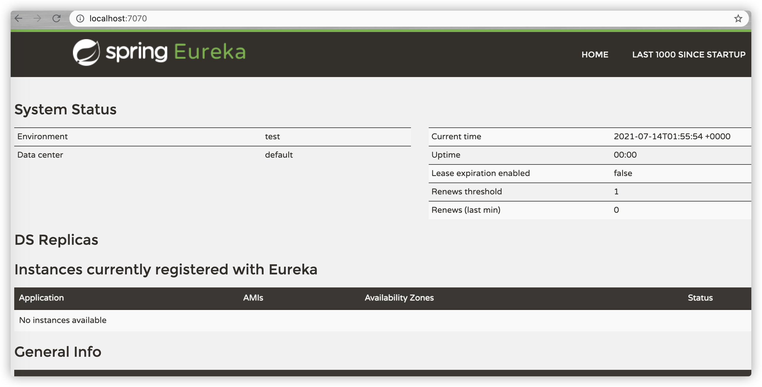Open site info icon in address bar
This screenshot has width=762, height=387.
80,19
